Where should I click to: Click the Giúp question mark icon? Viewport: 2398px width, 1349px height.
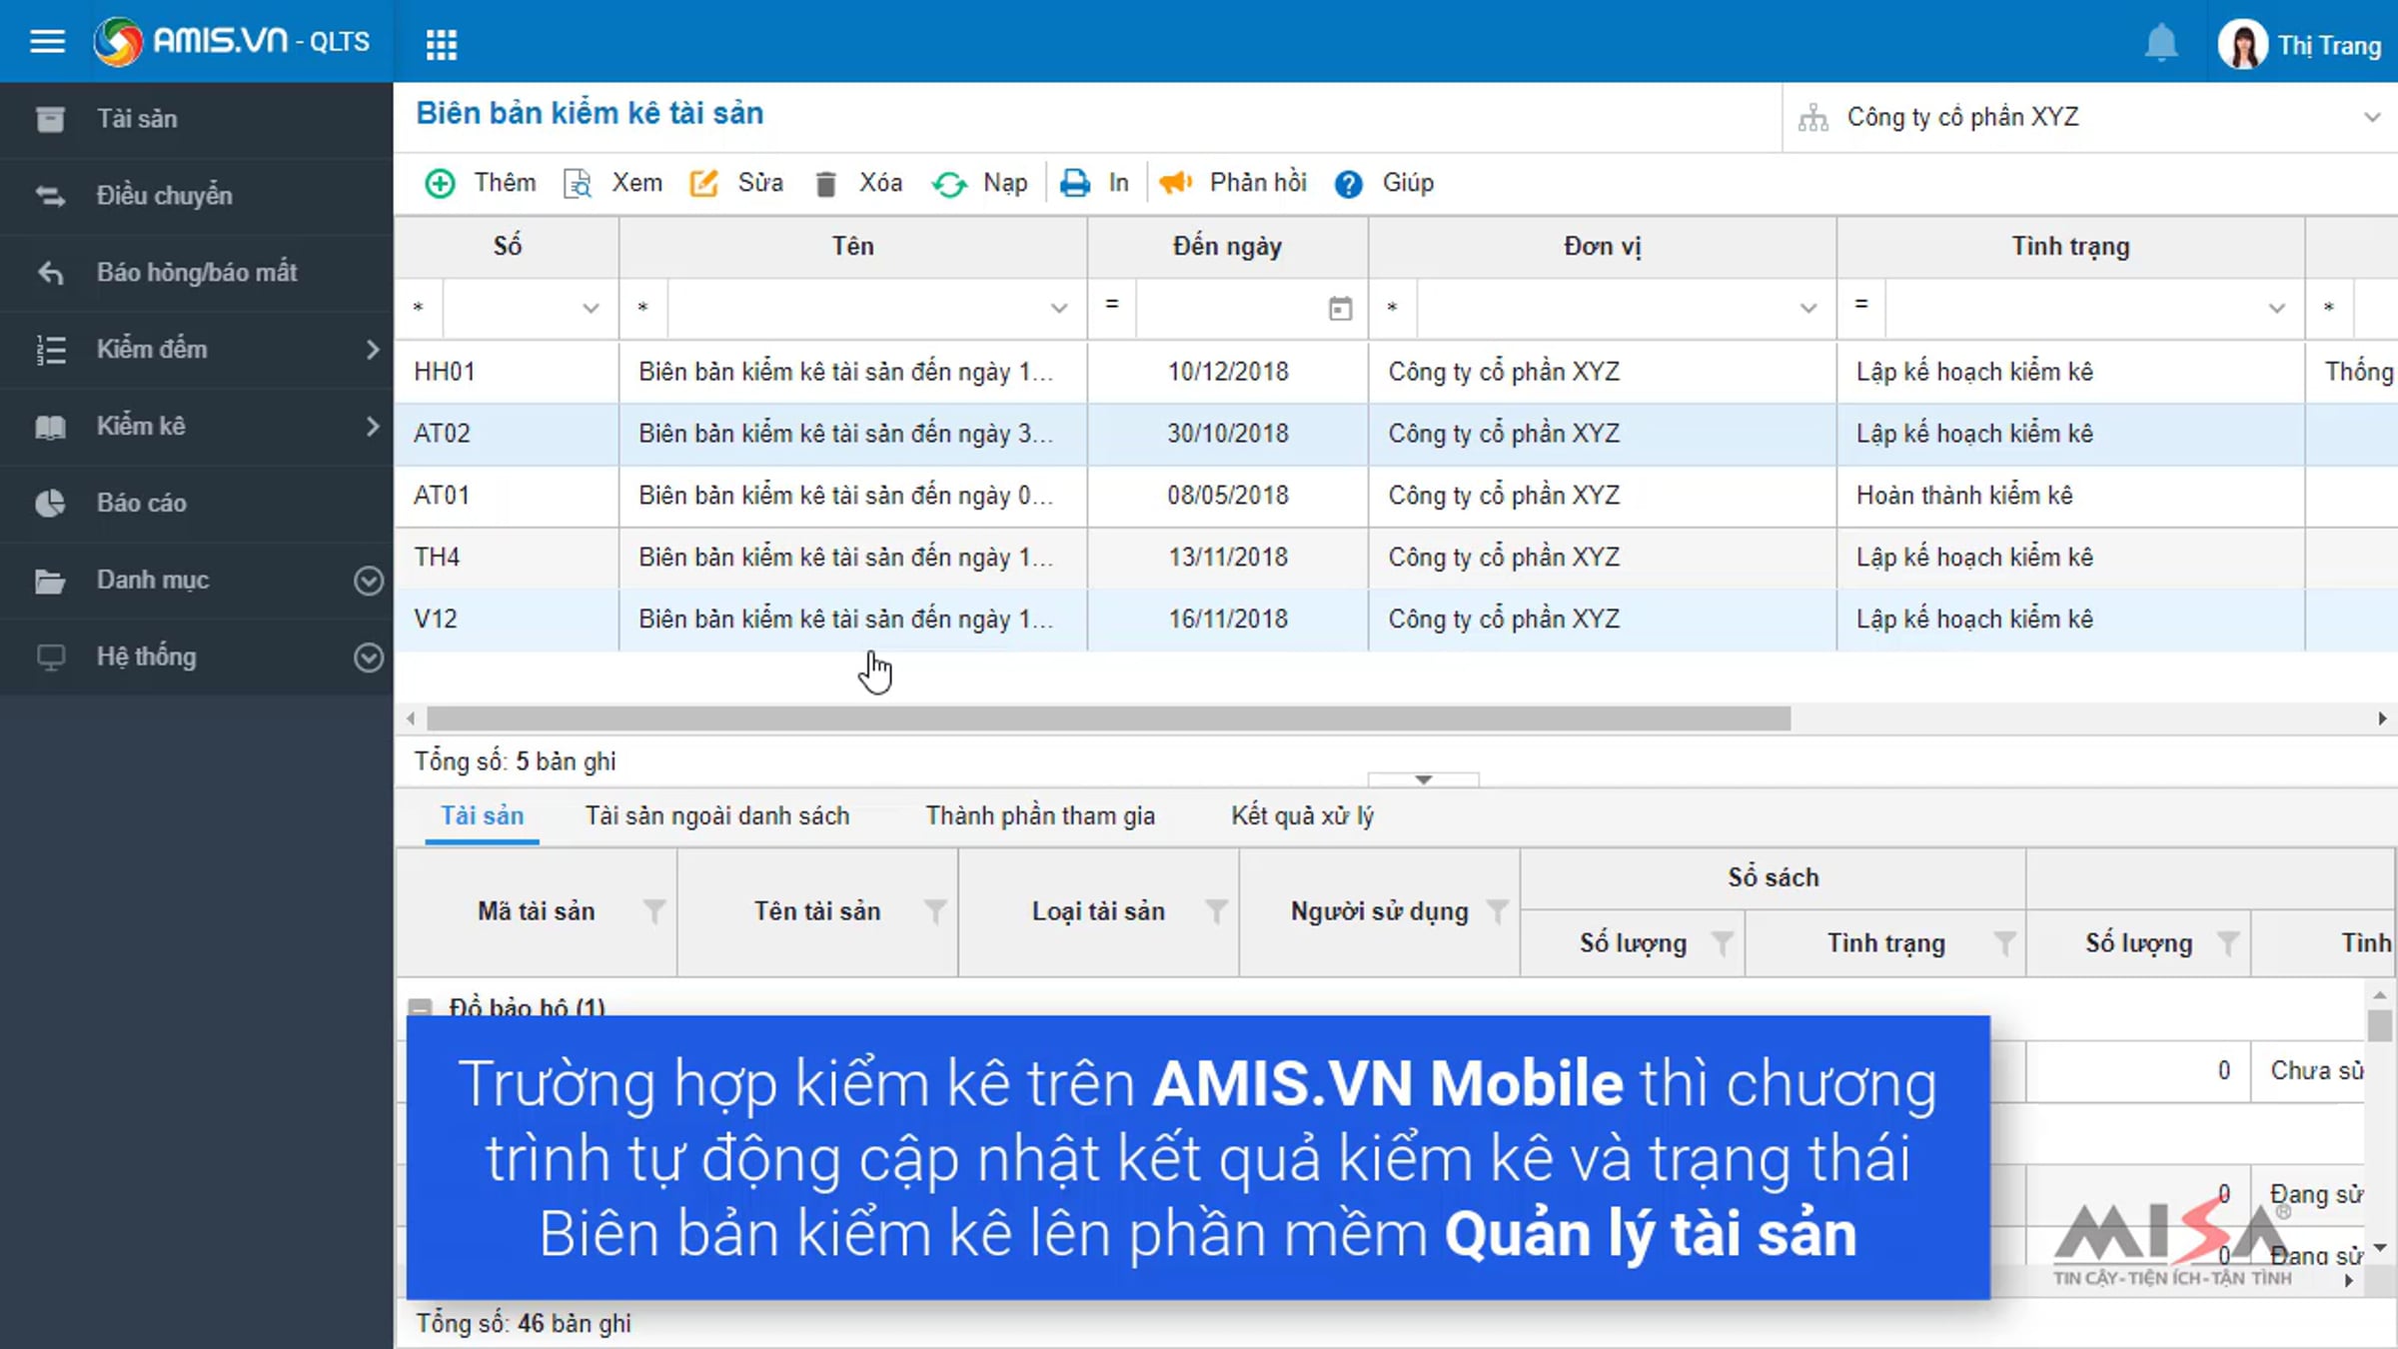pos(1348,184)
